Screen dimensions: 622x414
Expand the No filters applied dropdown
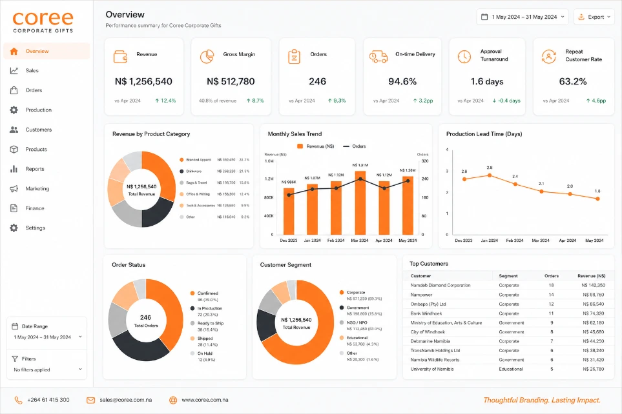[47, 370]
